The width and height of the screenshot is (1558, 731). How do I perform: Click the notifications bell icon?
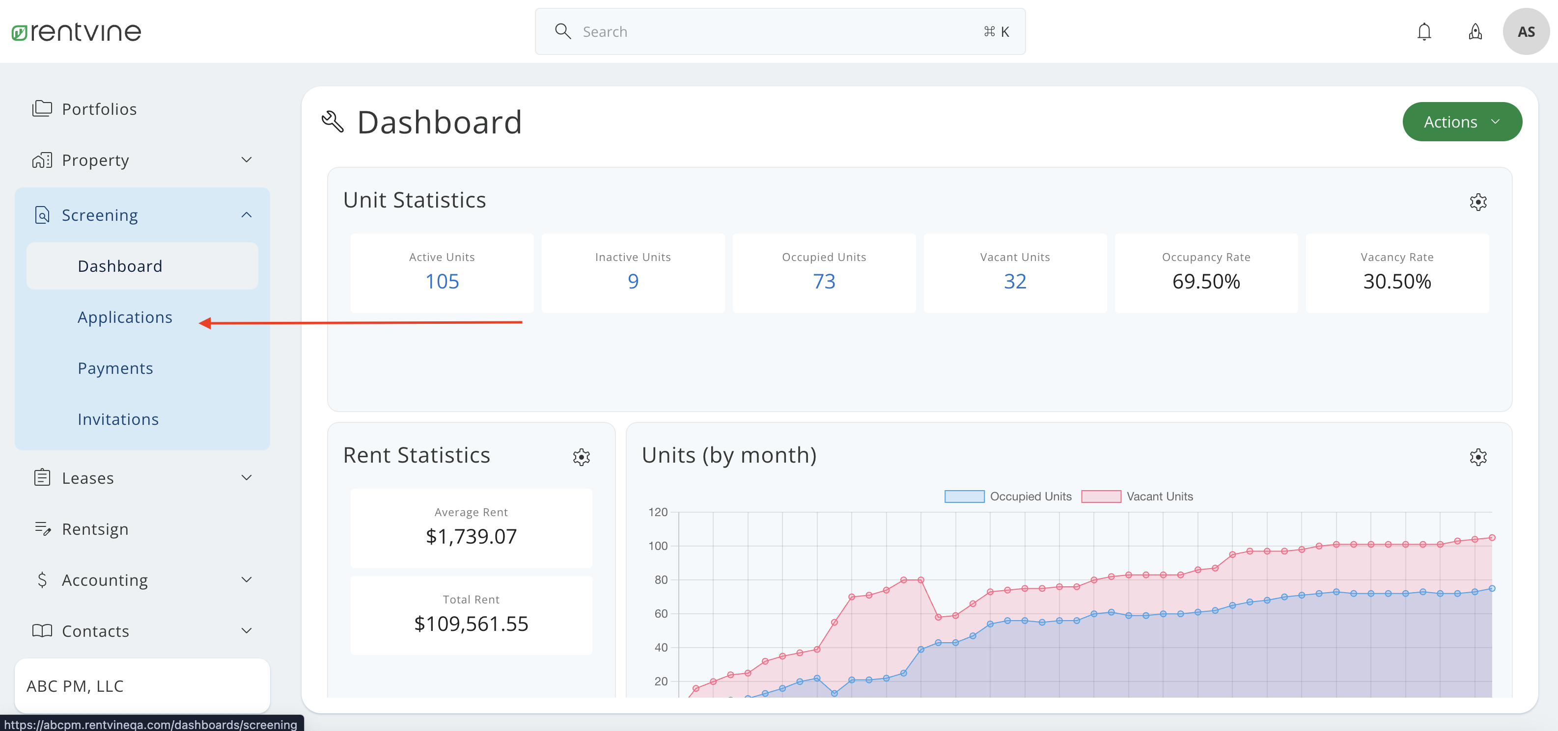pos(1424,31)
